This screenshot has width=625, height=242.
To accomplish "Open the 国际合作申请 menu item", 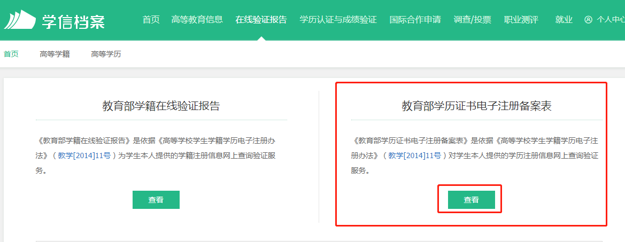I will coord(415,20).
